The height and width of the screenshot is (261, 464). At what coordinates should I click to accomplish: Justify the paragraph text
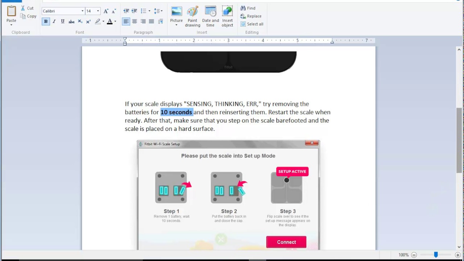point(152,21)
